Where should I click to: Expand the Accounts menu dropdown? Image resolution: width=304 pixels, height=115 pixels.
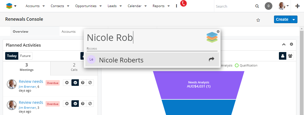point(43,6)
